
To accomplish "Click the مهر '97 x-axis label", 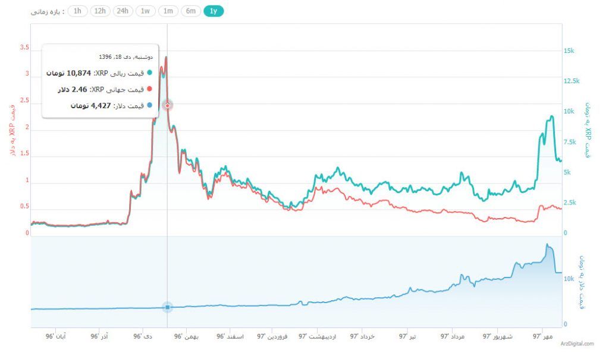I will pos(542,336).
